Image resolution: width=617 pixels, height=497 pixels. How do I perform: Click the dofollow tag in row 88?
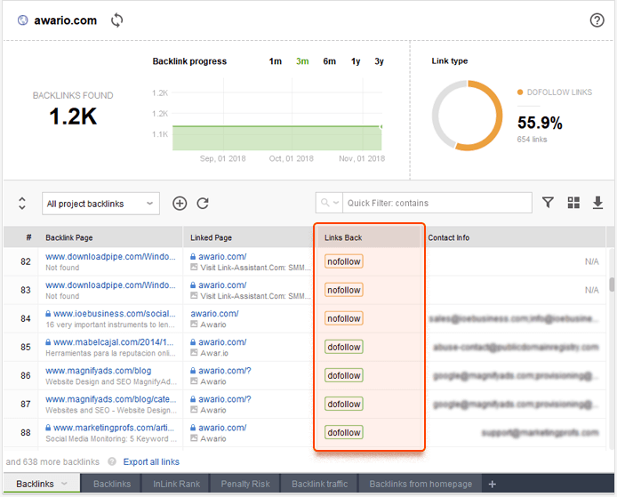(x=343, y=432)
